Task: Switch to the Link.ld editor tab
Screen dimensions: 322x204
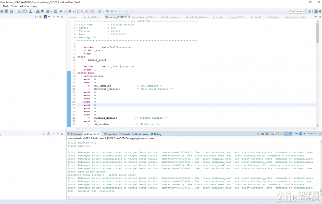Action: click(x=256, y=17)
